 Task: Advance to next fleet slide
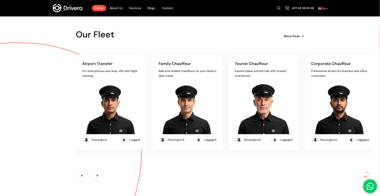pyautogui.click(x=97, y=176)
